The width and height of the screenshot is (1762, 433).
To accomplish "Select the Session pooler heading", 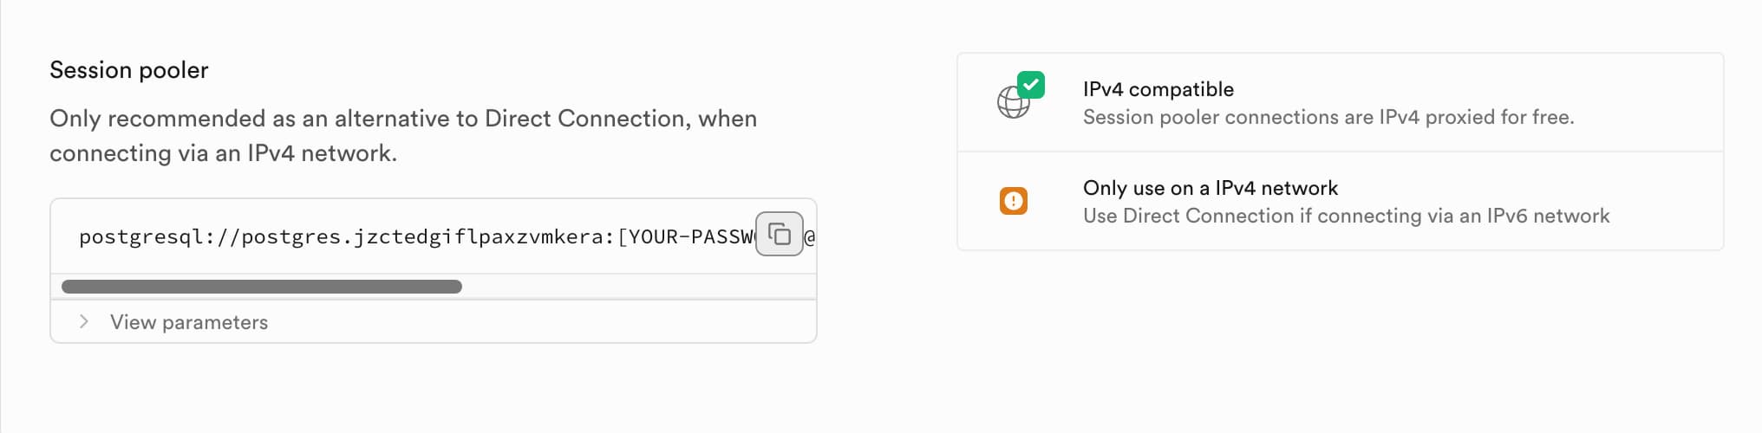I will [129, 70].
